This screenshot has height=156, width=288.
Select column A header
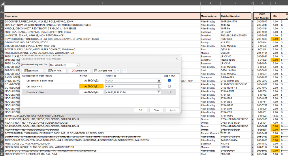click(x=102, y=3)
